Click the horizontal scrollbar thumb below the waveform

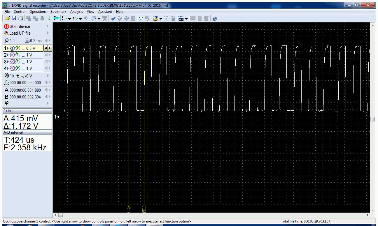pos(60,215)
